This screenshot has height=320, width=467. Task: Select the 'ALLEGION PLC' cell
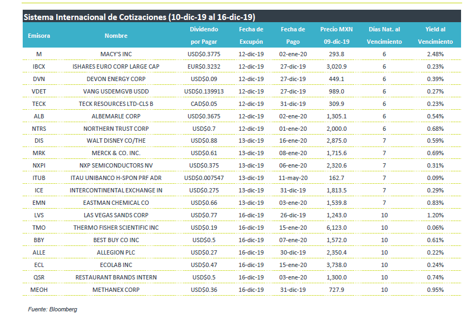116,253
